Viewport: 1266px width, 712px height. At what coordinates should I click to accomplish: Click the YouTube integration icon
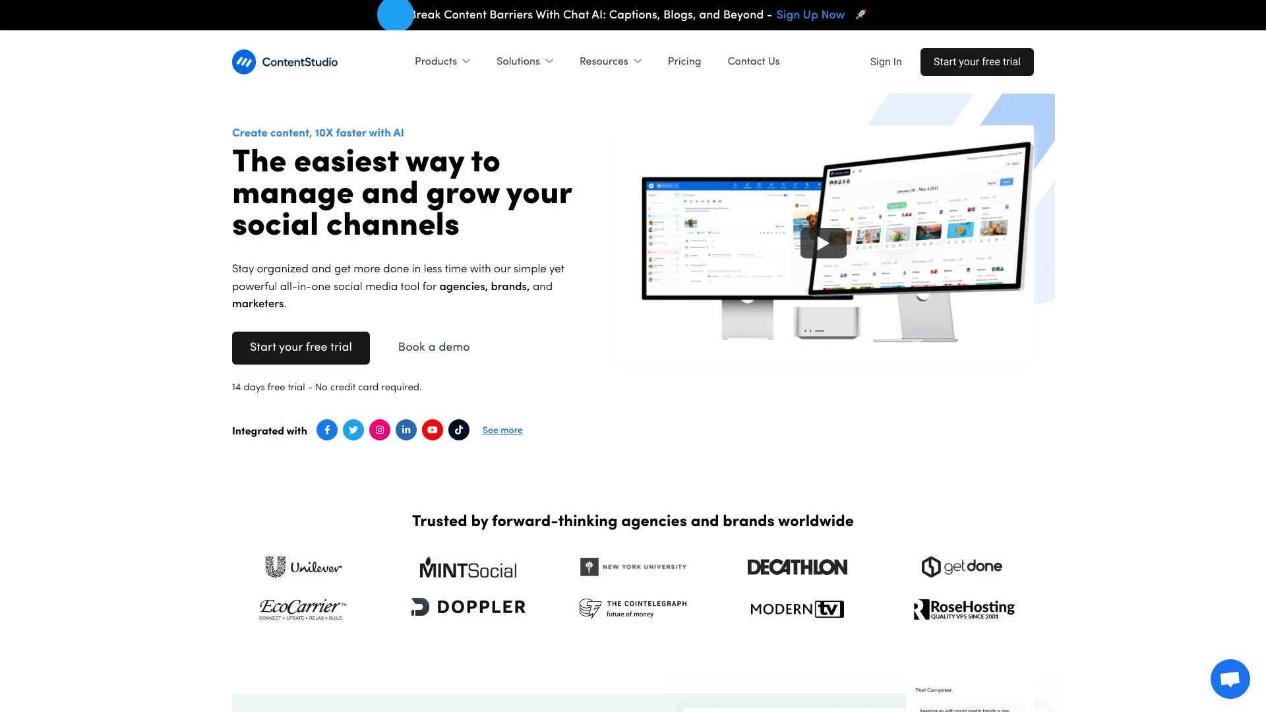tap(432, 429)
